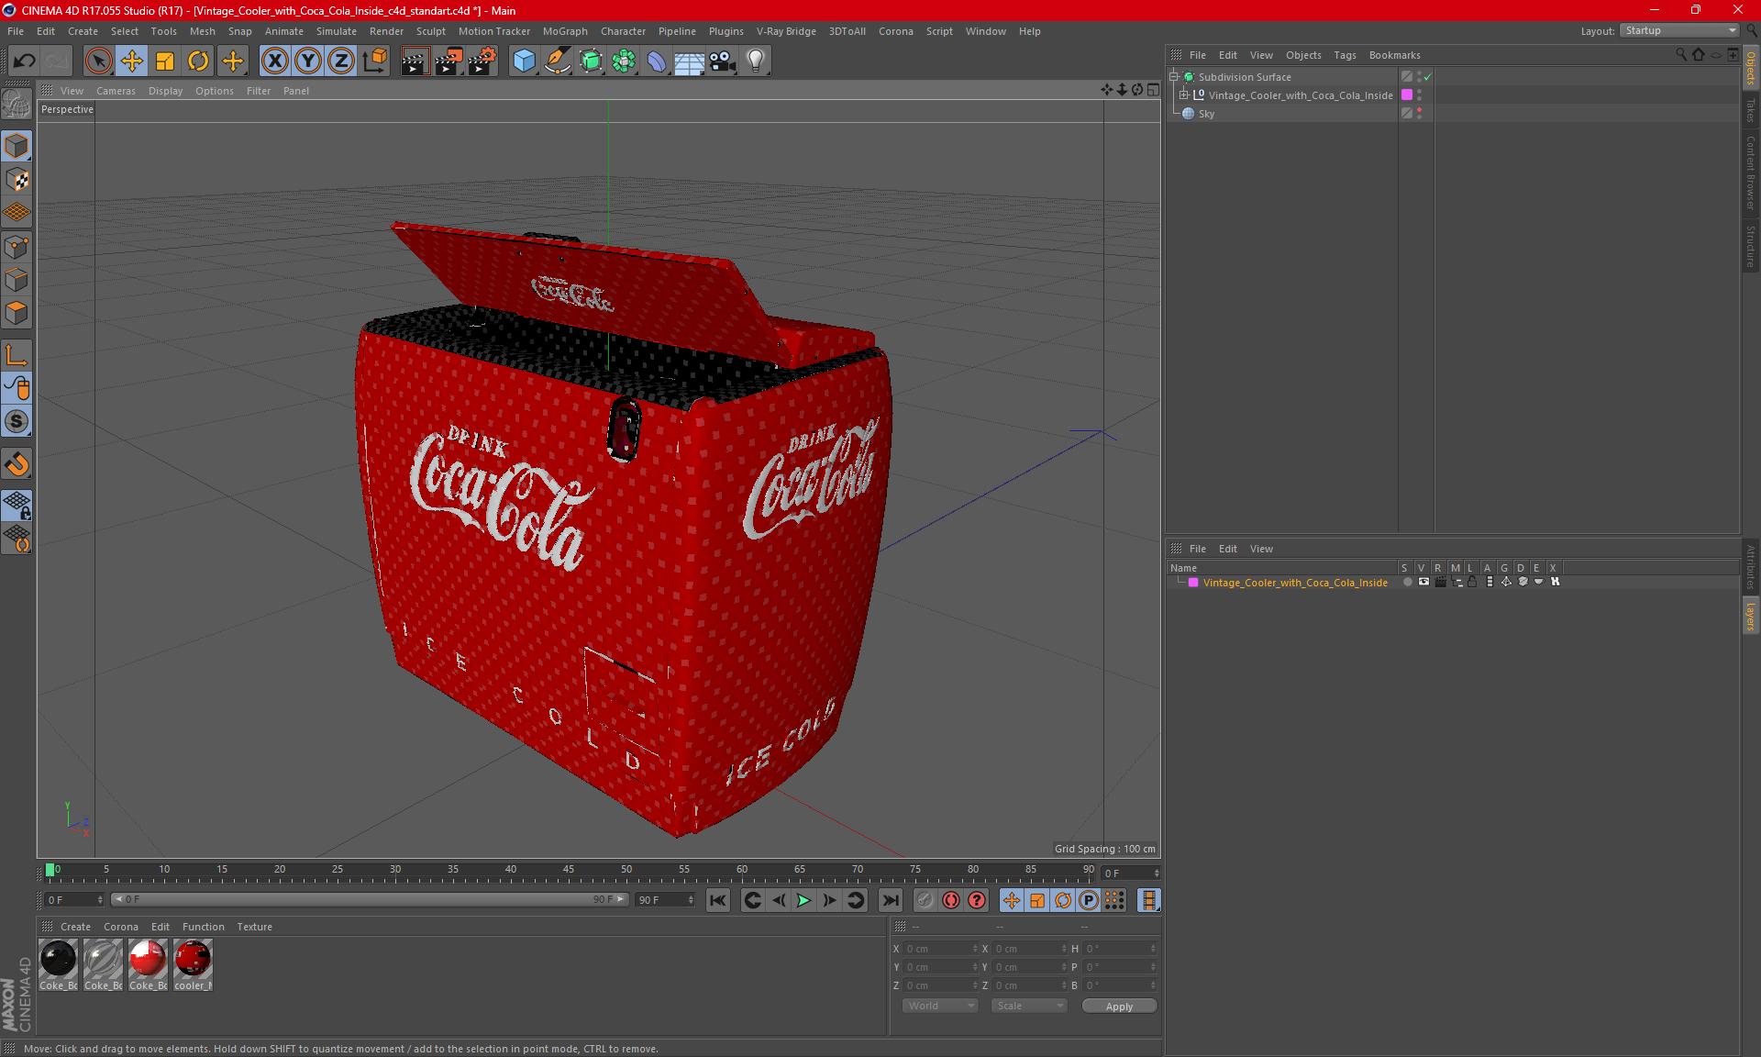Viewport: 1761px width, 1057px height.
Task: Click the coordinate system icon
Action: [x=374, y=61]
